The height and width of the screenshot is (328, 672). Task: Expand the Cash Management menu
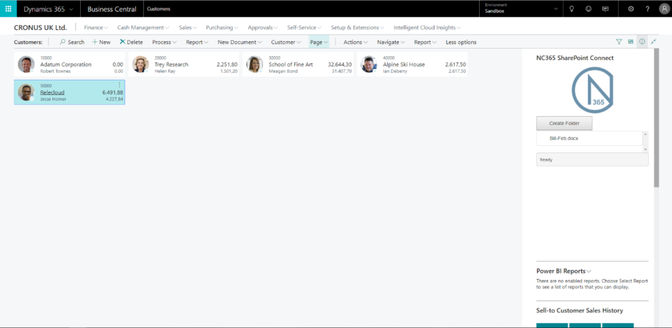pyautogui.click(x=143, y=27)
